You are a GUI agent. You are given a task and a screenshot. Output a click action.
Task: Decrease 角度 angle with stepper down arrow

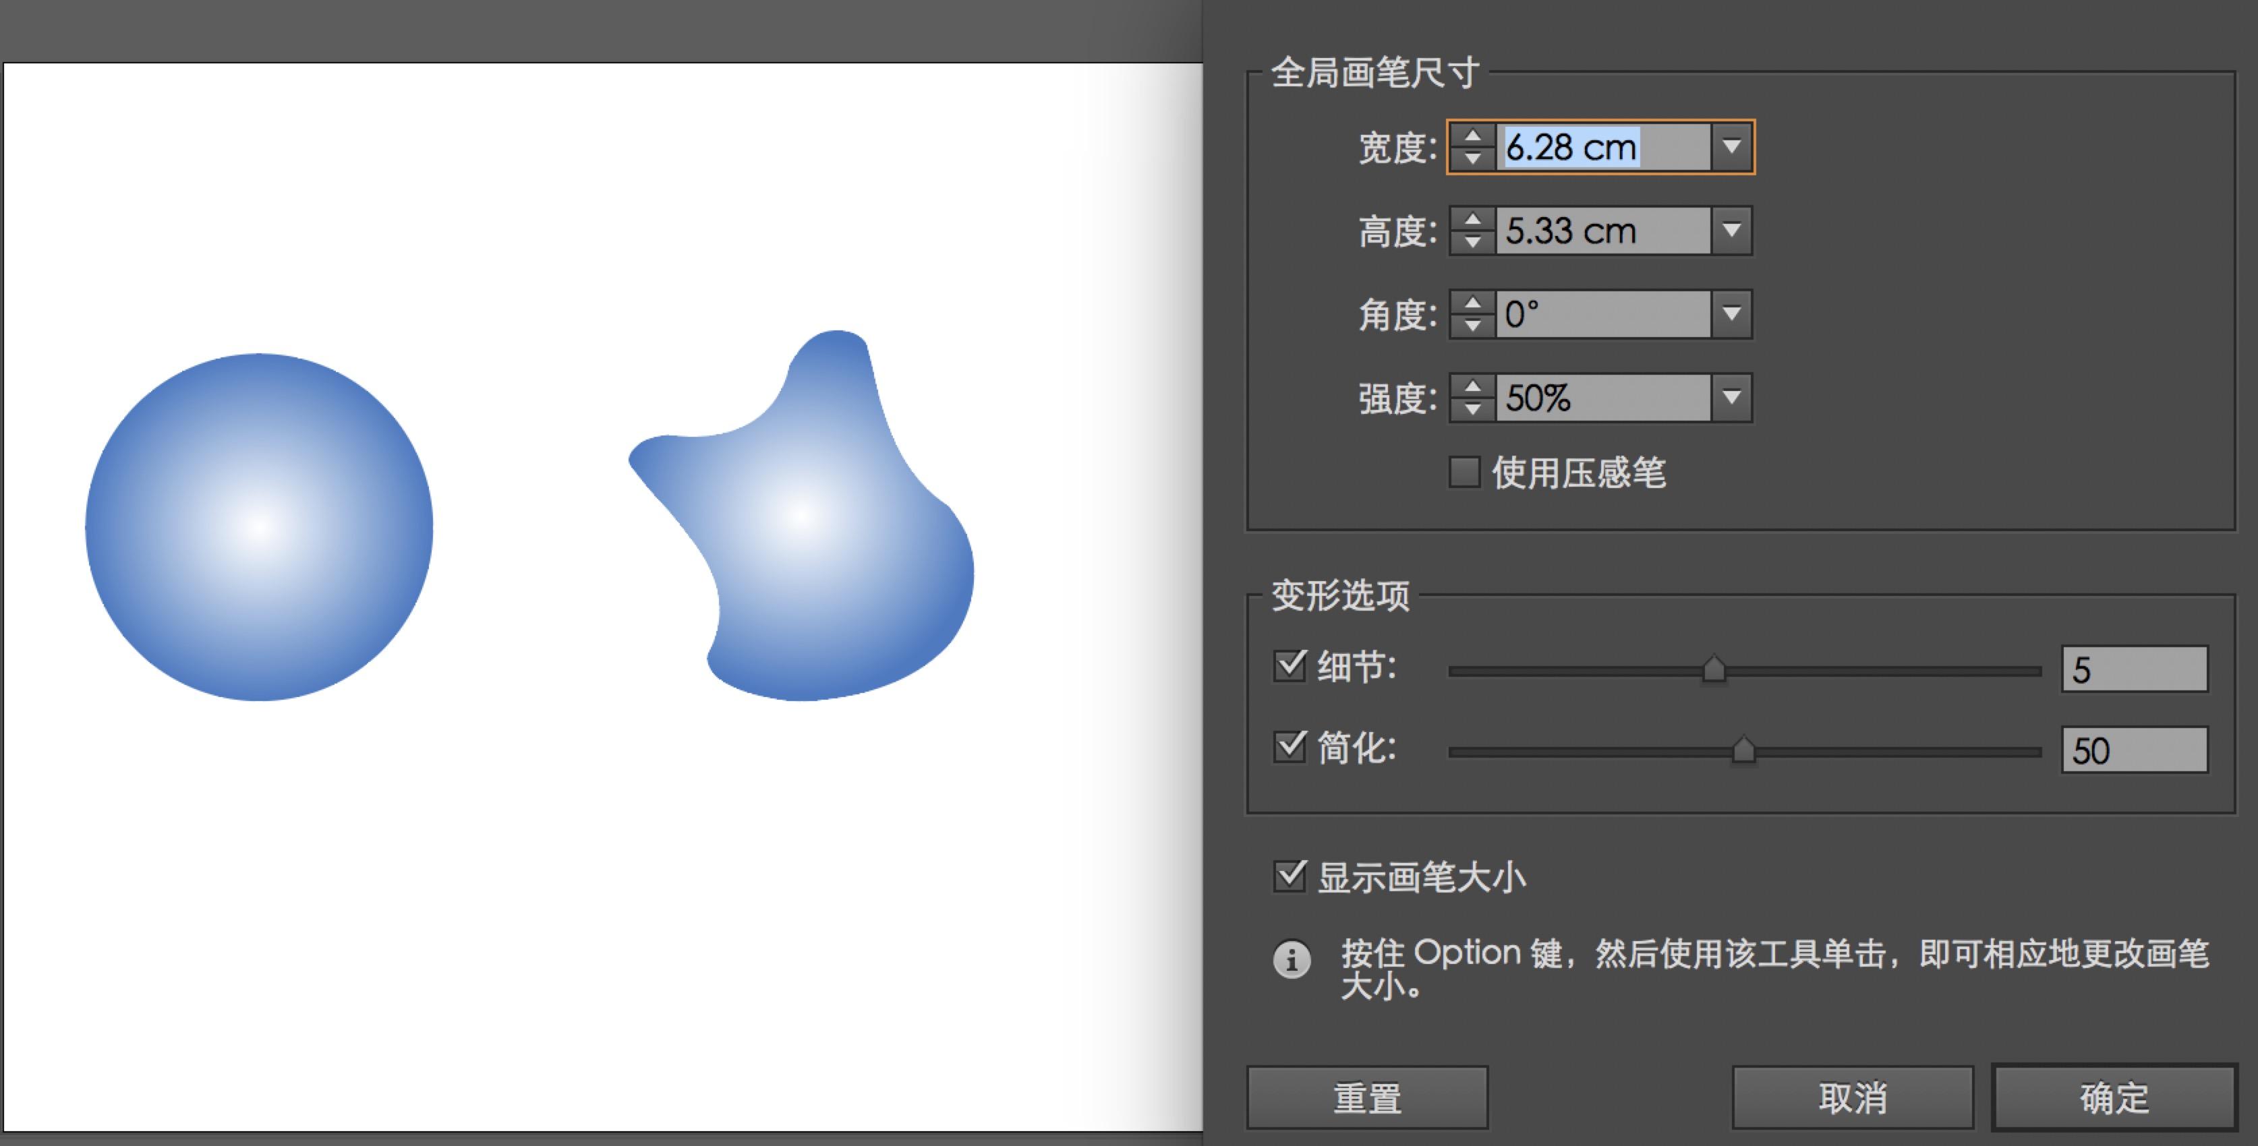pos(1472,326)
